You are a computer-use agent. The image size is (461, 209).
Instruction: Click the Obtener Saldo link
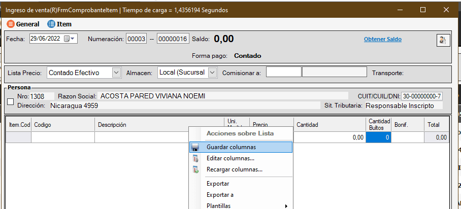(382, 39)
